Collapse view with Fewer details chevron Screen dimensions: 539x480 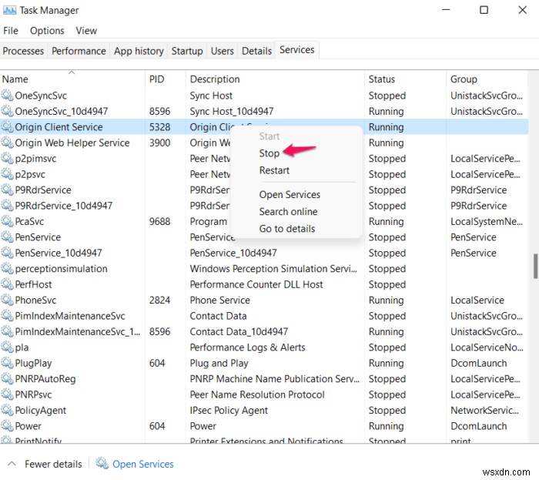tap(12, 464)
